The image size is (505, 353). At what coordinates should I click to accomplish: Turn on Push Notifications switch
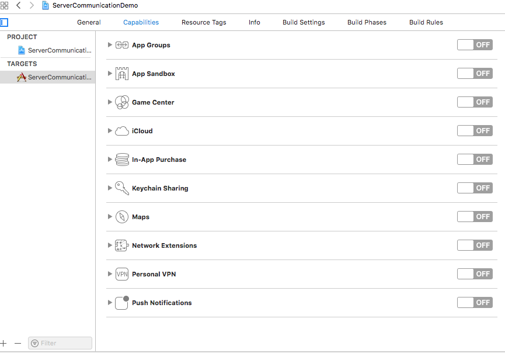coord(475,303)
